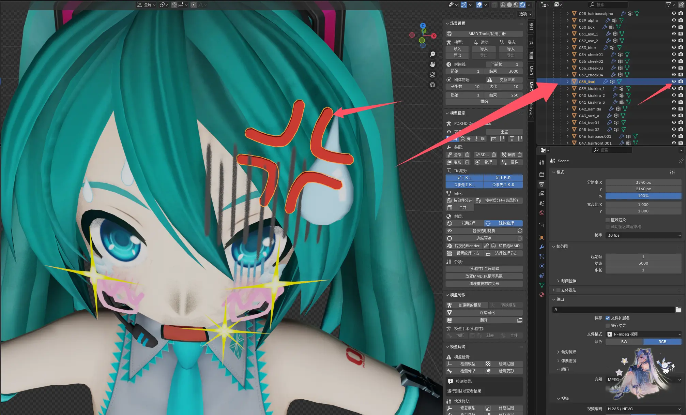Enable the 区域渲染 checkbox
Image resolution: width=686 pixels, height=415 pixels.
pyautogui.click(x=608, y=220)
